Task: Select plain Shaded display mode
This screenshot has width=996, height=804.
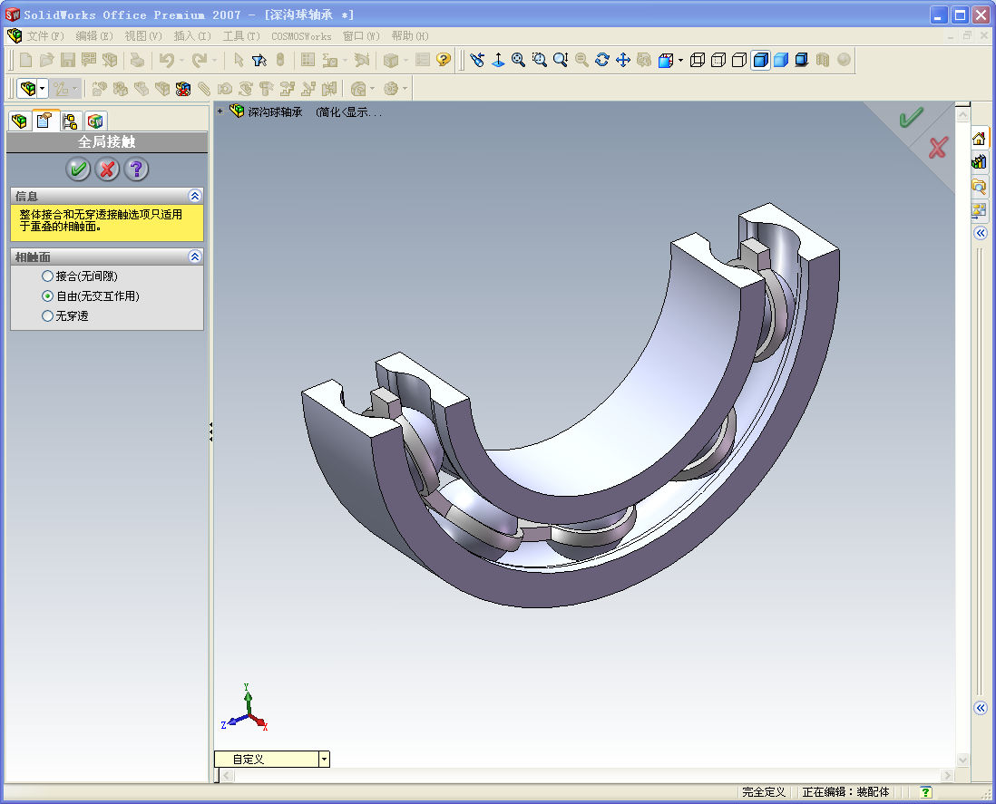Action: (x=781, y=60)
